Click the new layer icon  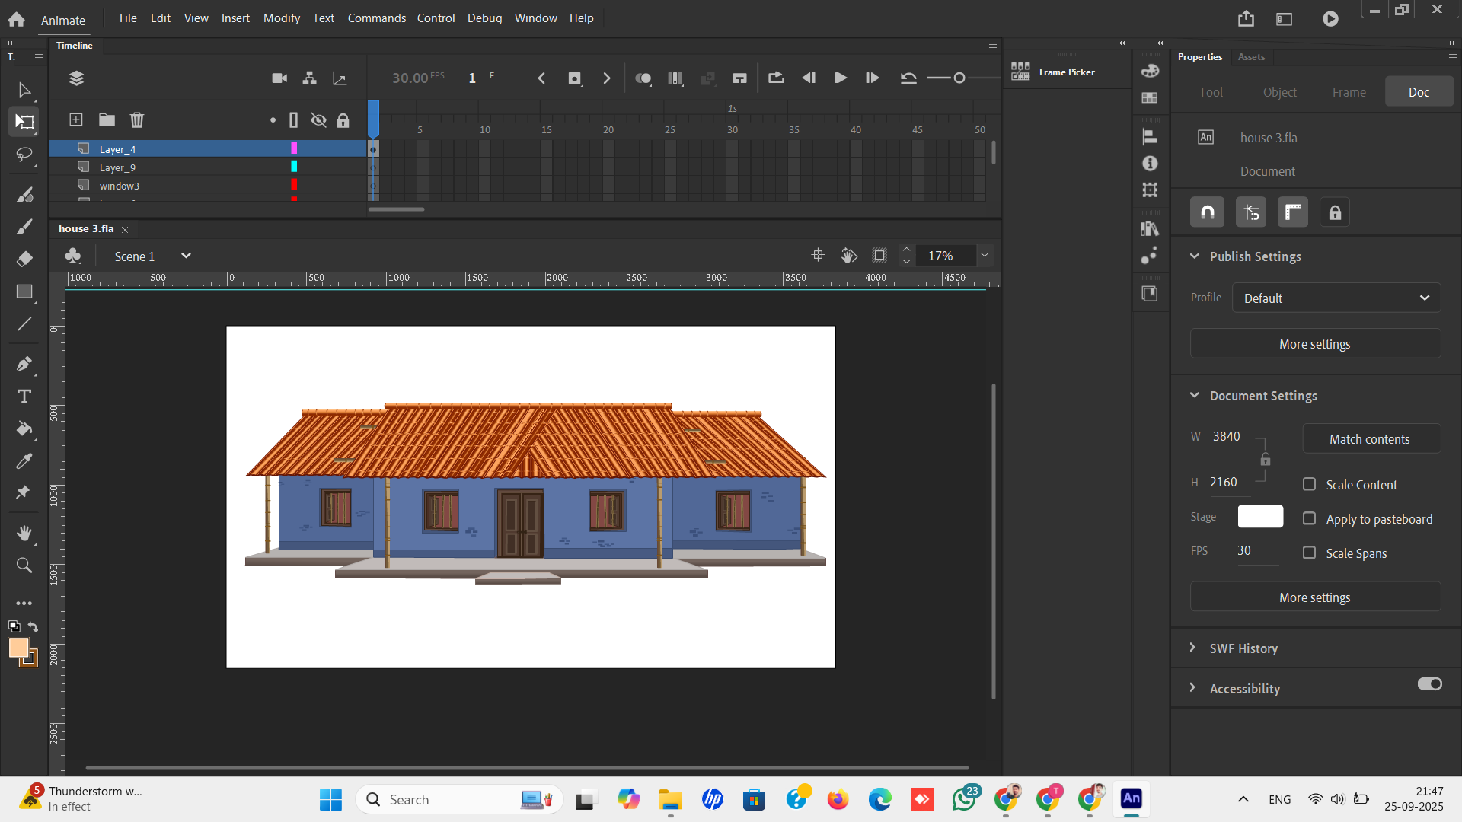point(76,119)
